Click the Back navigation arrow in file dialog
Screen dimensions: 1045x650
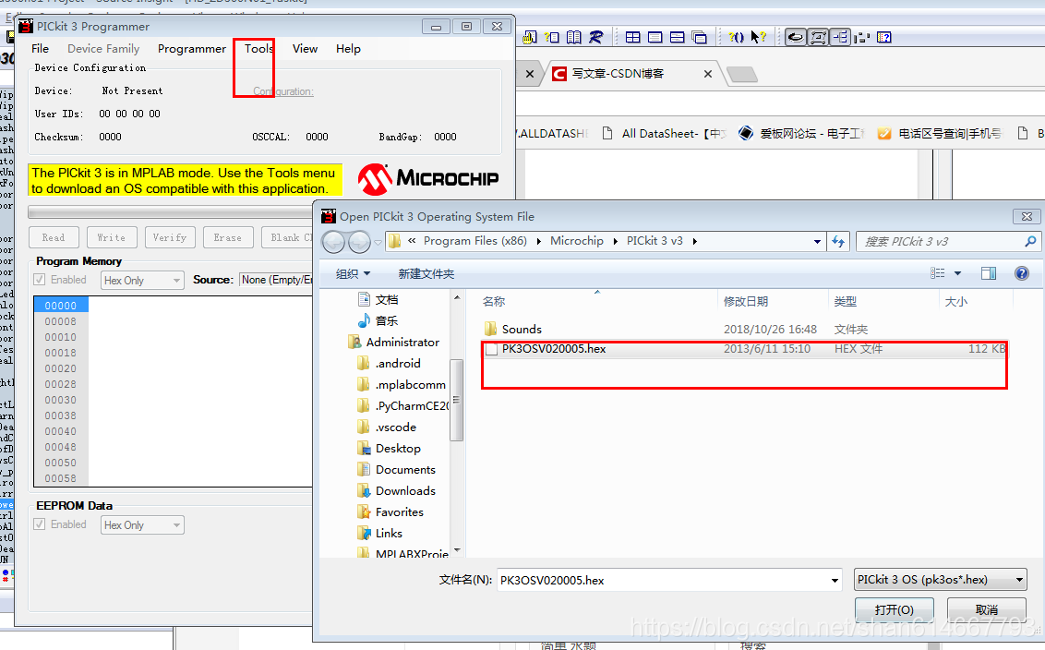point(334,241)
